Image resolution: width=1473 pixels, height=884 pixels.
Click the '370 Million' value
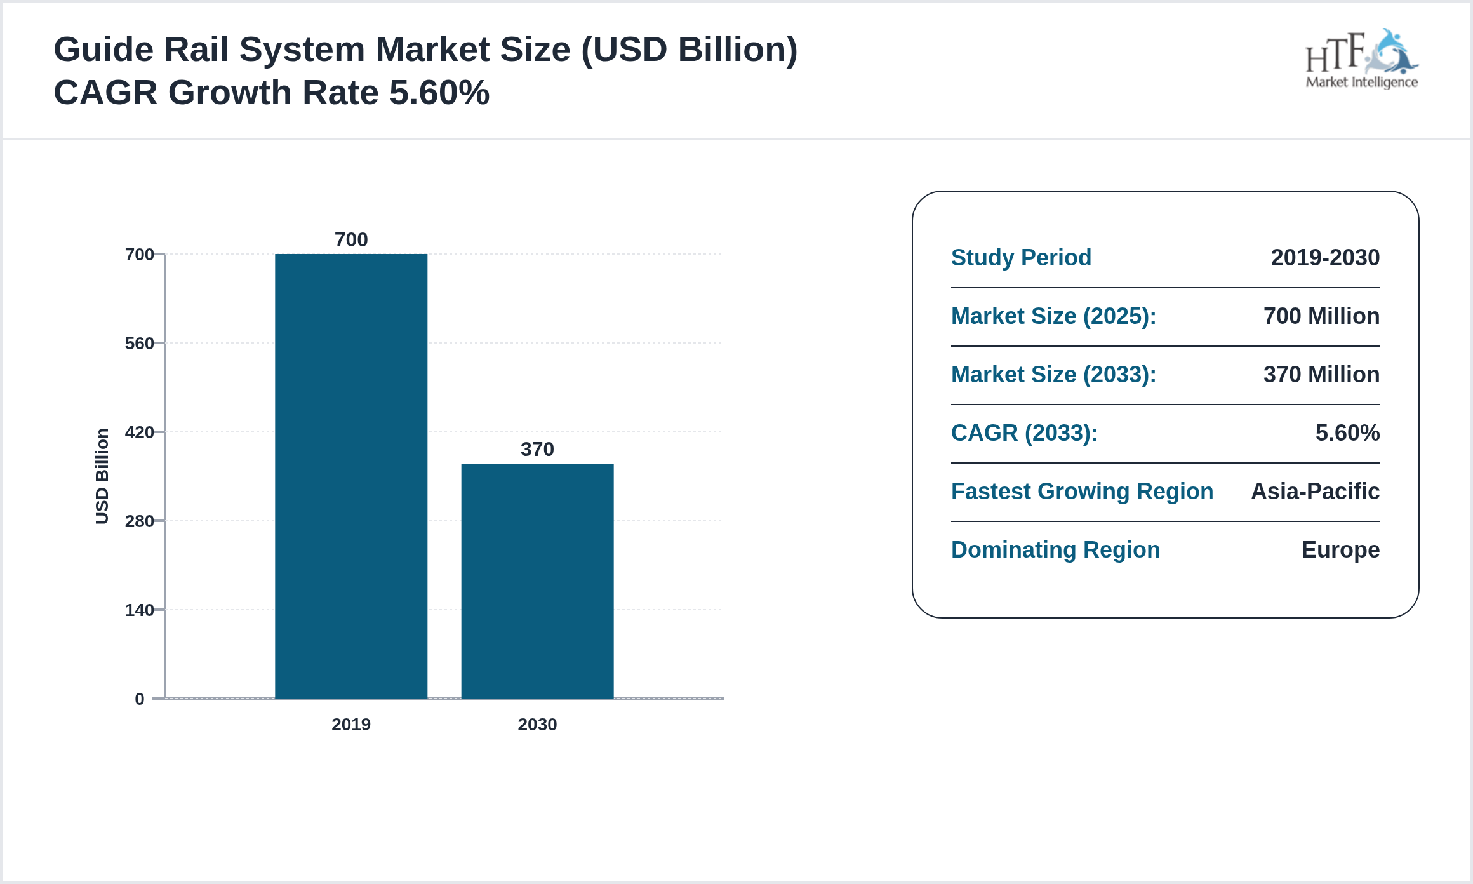click(1321, 375)
